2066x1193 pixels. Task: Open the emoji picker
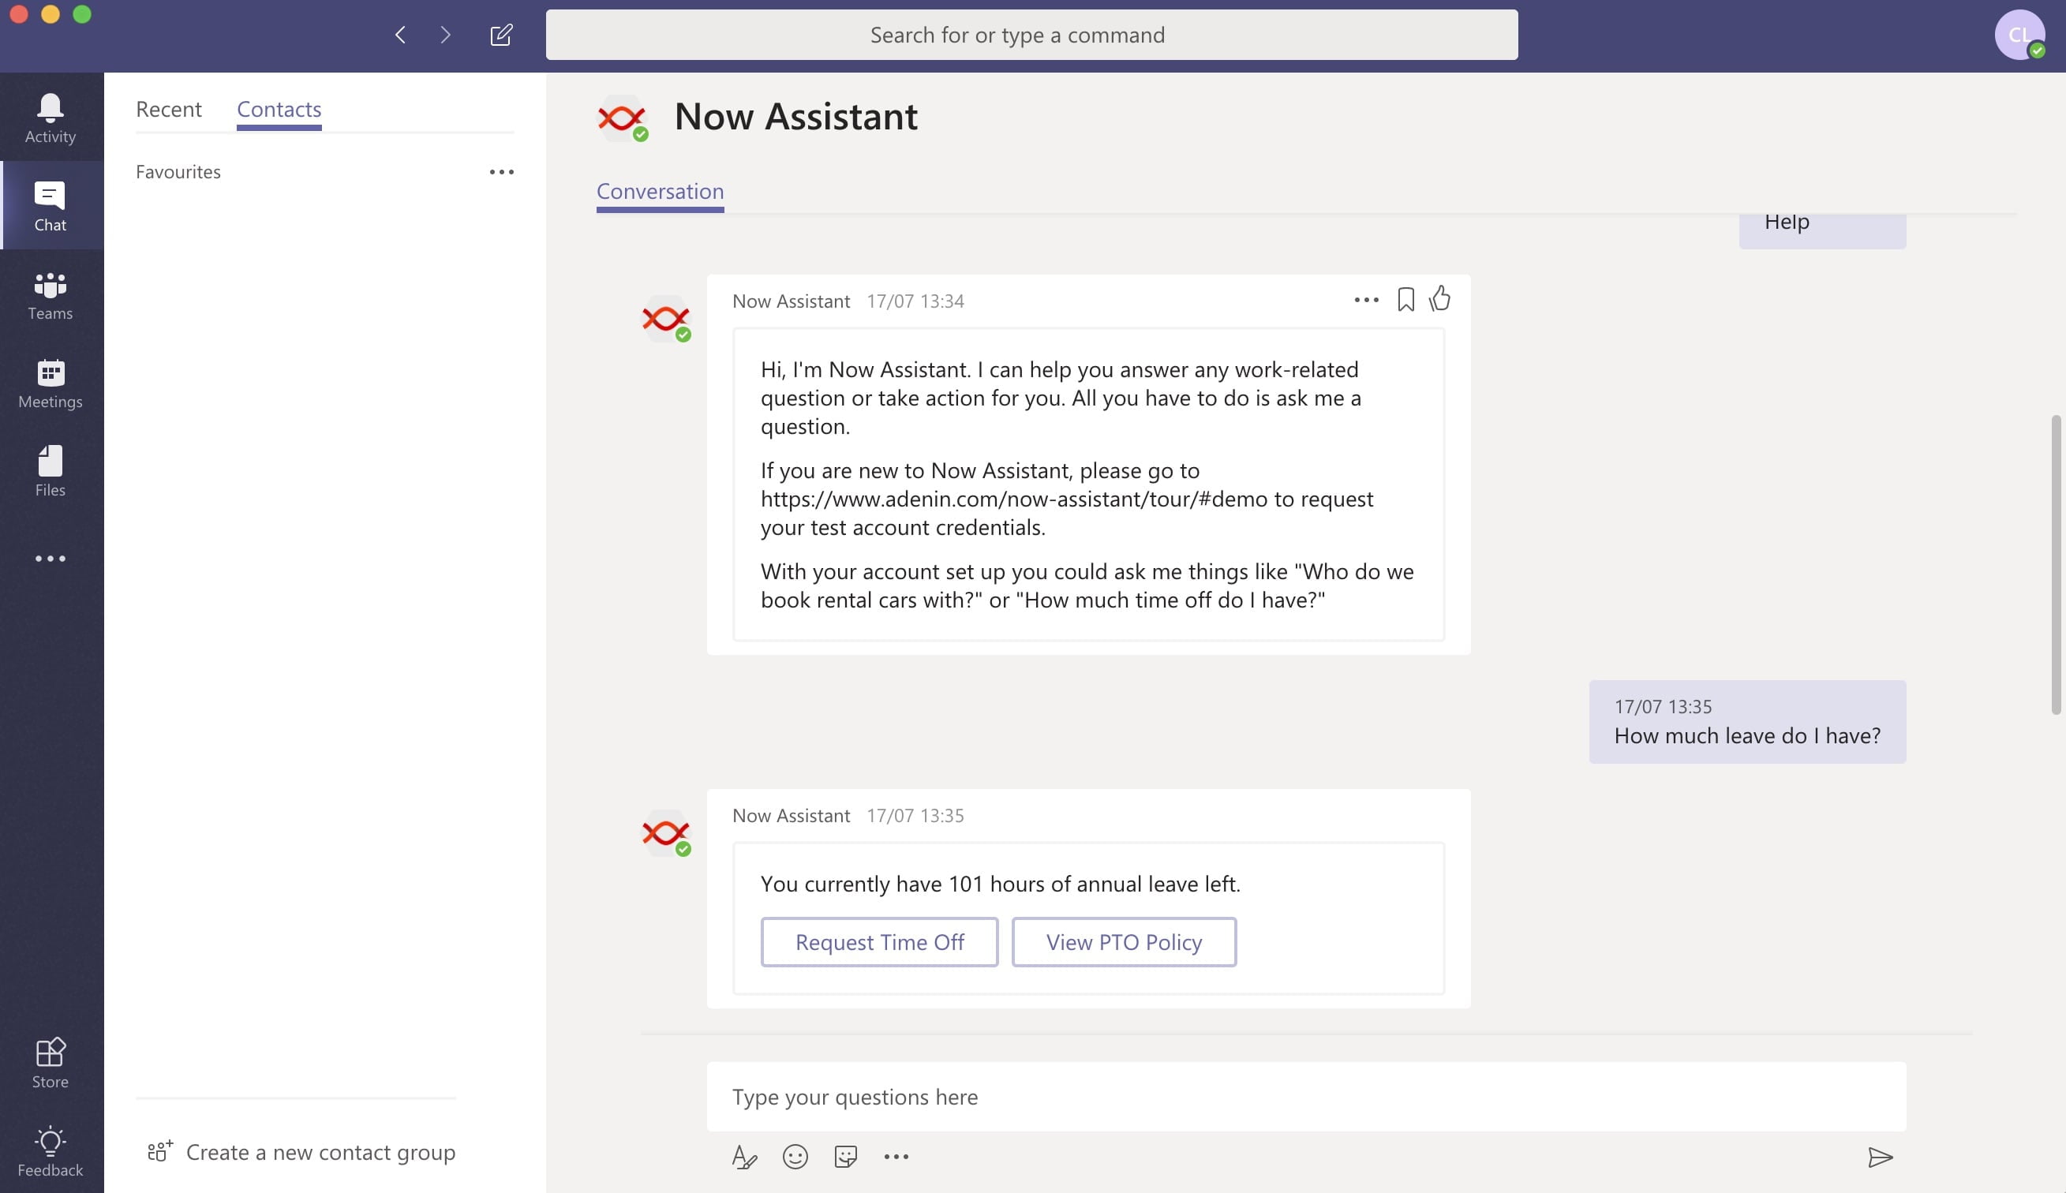(795, 1157)
